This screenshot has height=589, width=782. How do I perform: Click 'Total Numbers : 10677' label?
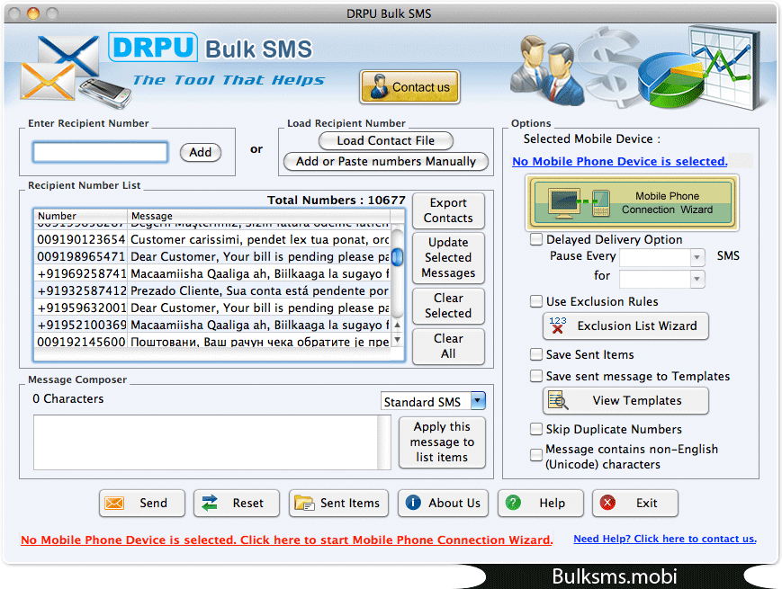click(337, 201)
